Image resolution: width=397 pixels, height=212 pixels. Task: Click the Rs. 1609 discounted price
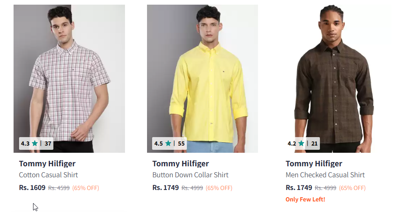pyautogui.click(x=32, y=187)
